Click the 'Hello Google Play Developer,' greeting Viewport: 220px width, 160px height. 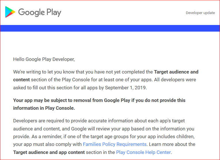(x=44, y=59)
